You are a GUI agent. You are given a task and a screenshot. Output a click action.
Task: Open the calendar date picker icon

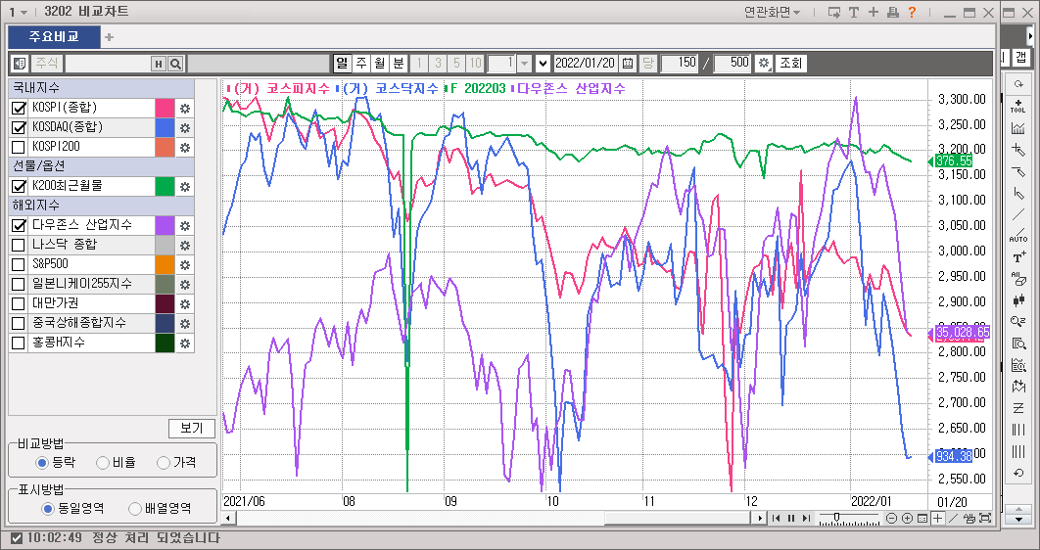tap(628, 64)
